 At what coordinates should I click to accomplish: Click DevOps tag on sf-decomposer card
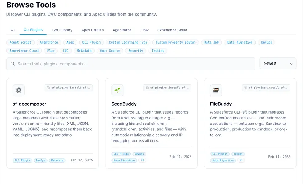point(40,161)
